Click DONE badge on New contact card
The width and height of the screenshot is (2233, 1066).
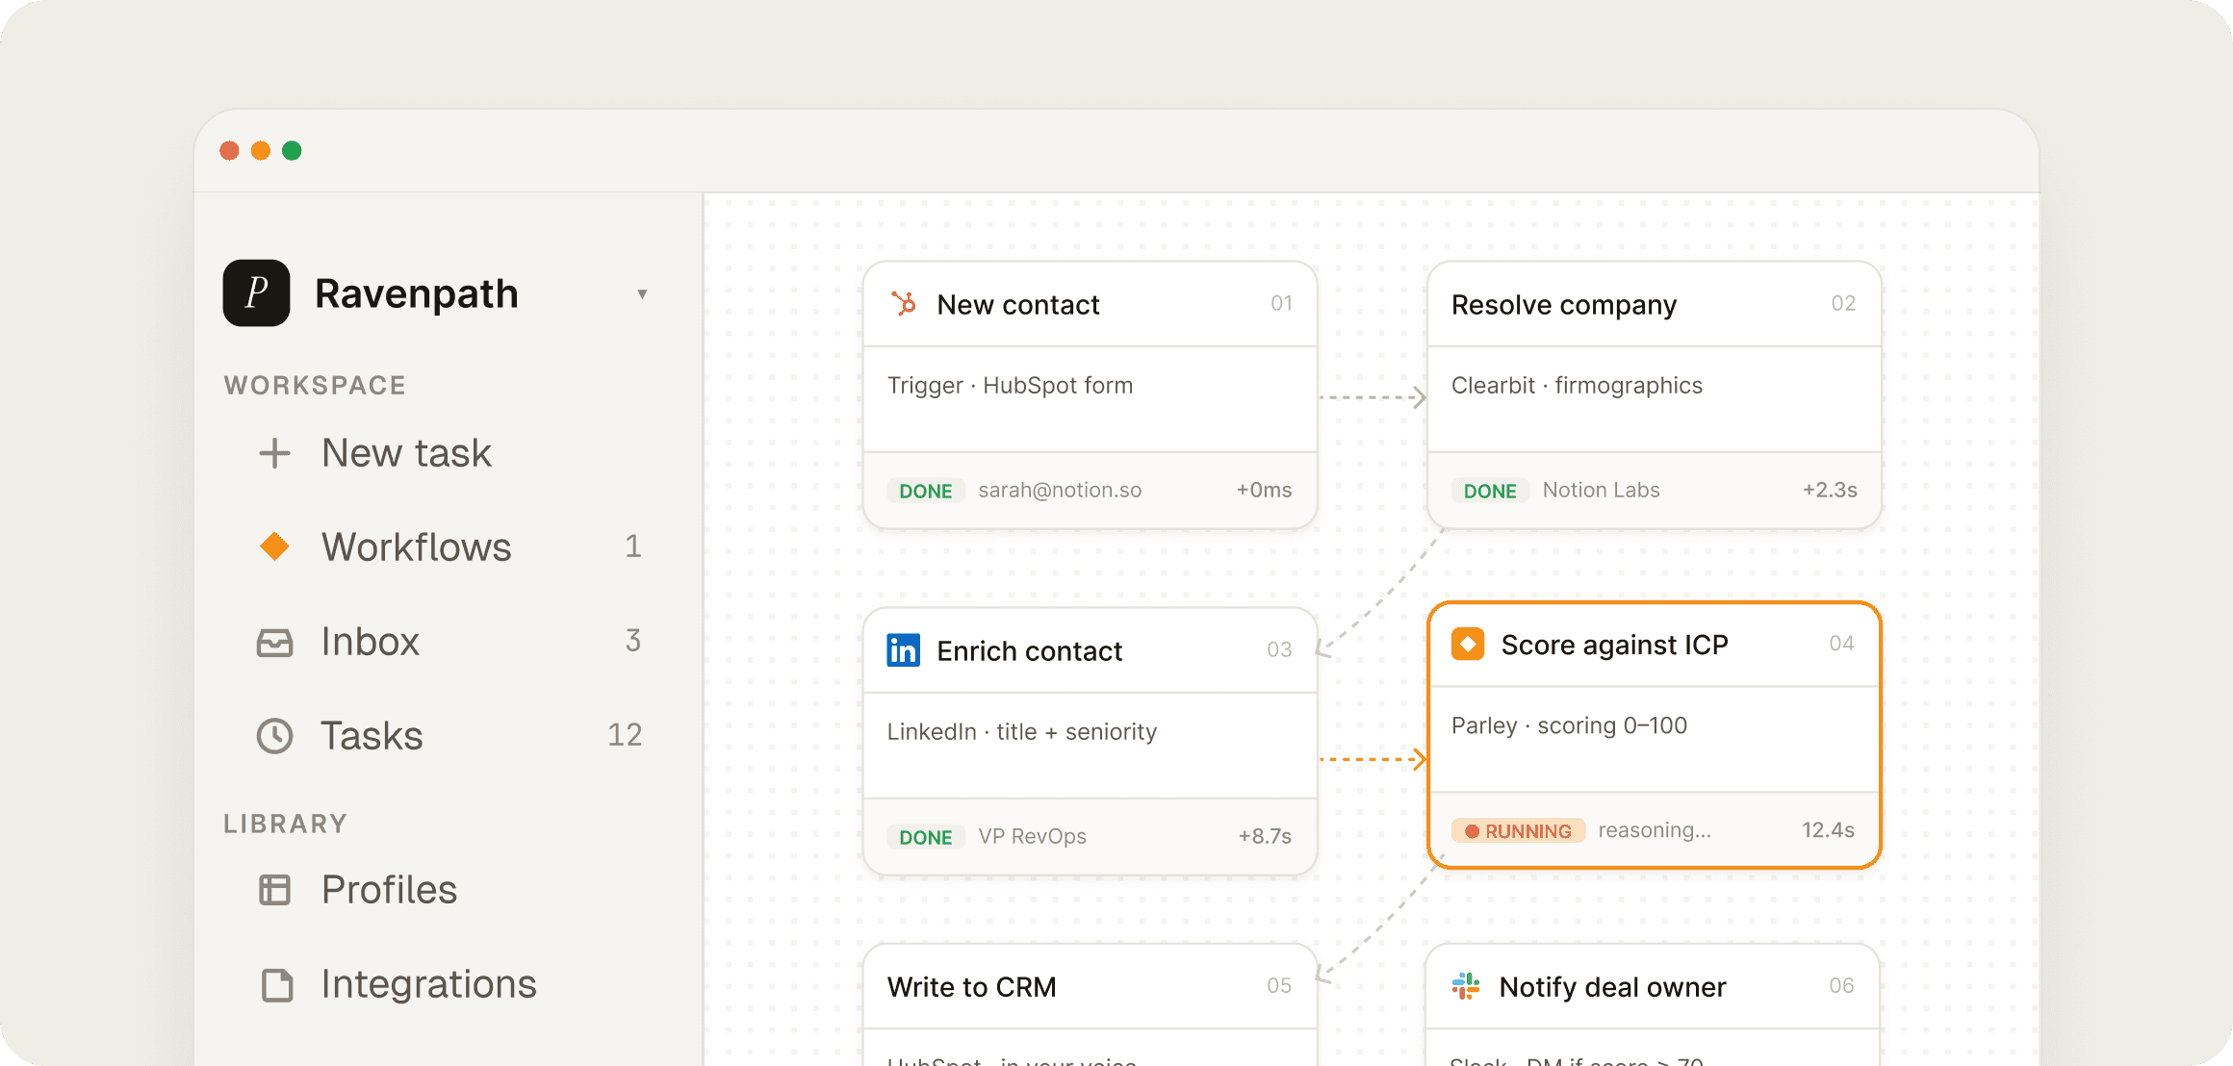pyautogui.click(x=926, y=491)
